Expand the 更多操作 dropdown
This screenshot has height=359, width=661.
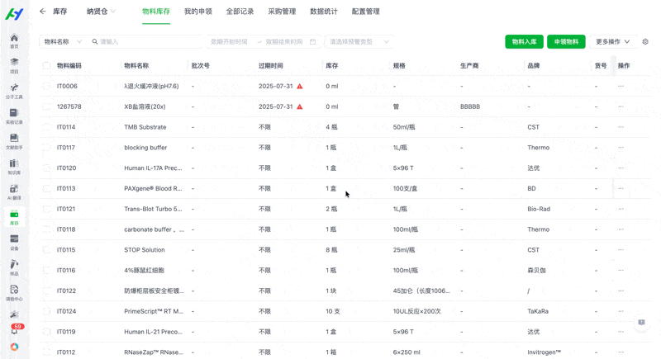[612, 42]
